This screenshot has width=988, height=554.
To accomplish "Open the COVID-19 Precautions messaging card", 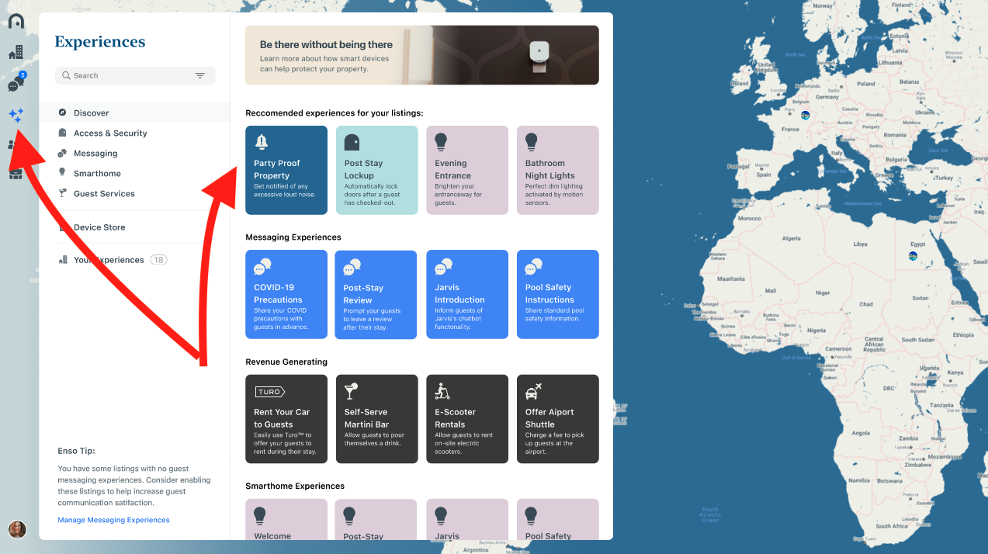I will click(x=286, y=294).
